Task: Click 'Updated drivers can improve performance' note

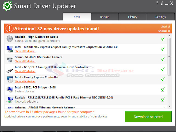Action: pyautogui.click(x=56, y=117)
